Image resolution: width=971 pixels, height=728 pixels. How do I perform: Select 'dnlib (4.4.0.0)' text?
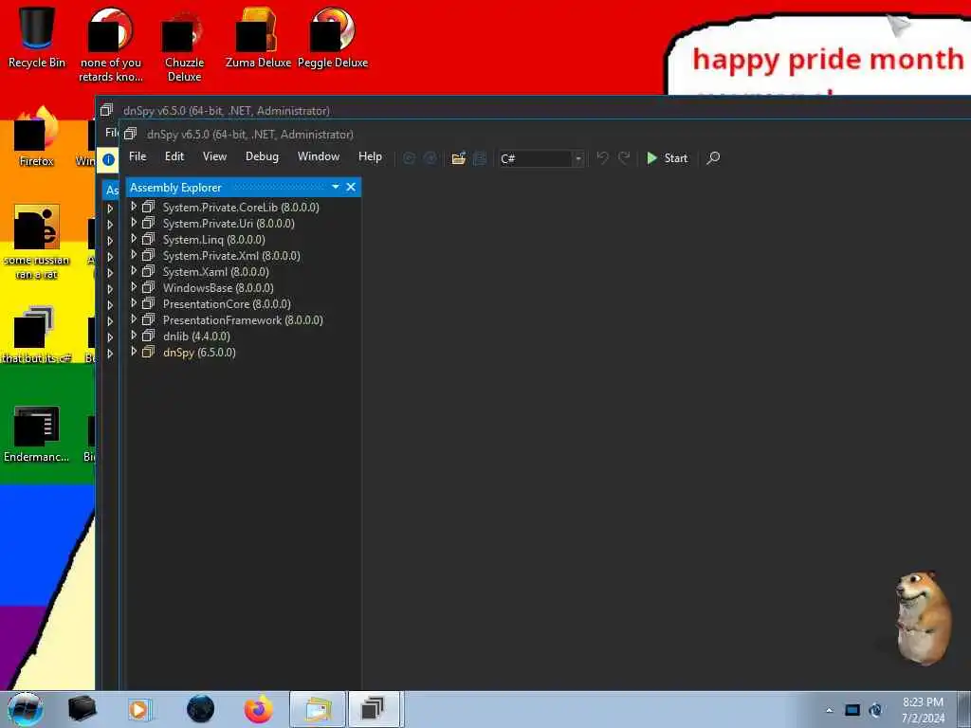pyautogui.click(x=196, y=337)
